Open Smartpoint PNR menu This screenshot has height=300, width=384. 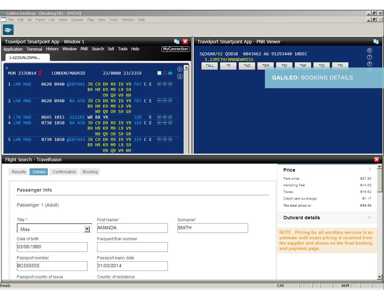(84, 49)
